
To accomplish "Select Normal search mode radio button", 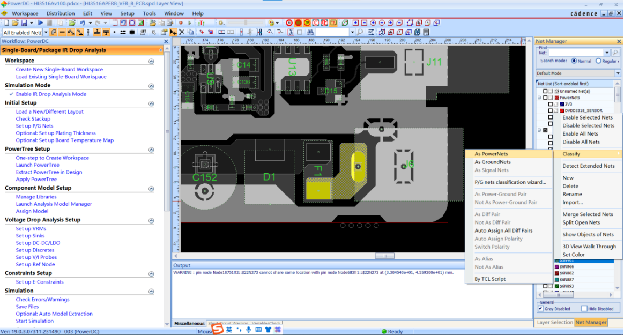I will point(574,61).
